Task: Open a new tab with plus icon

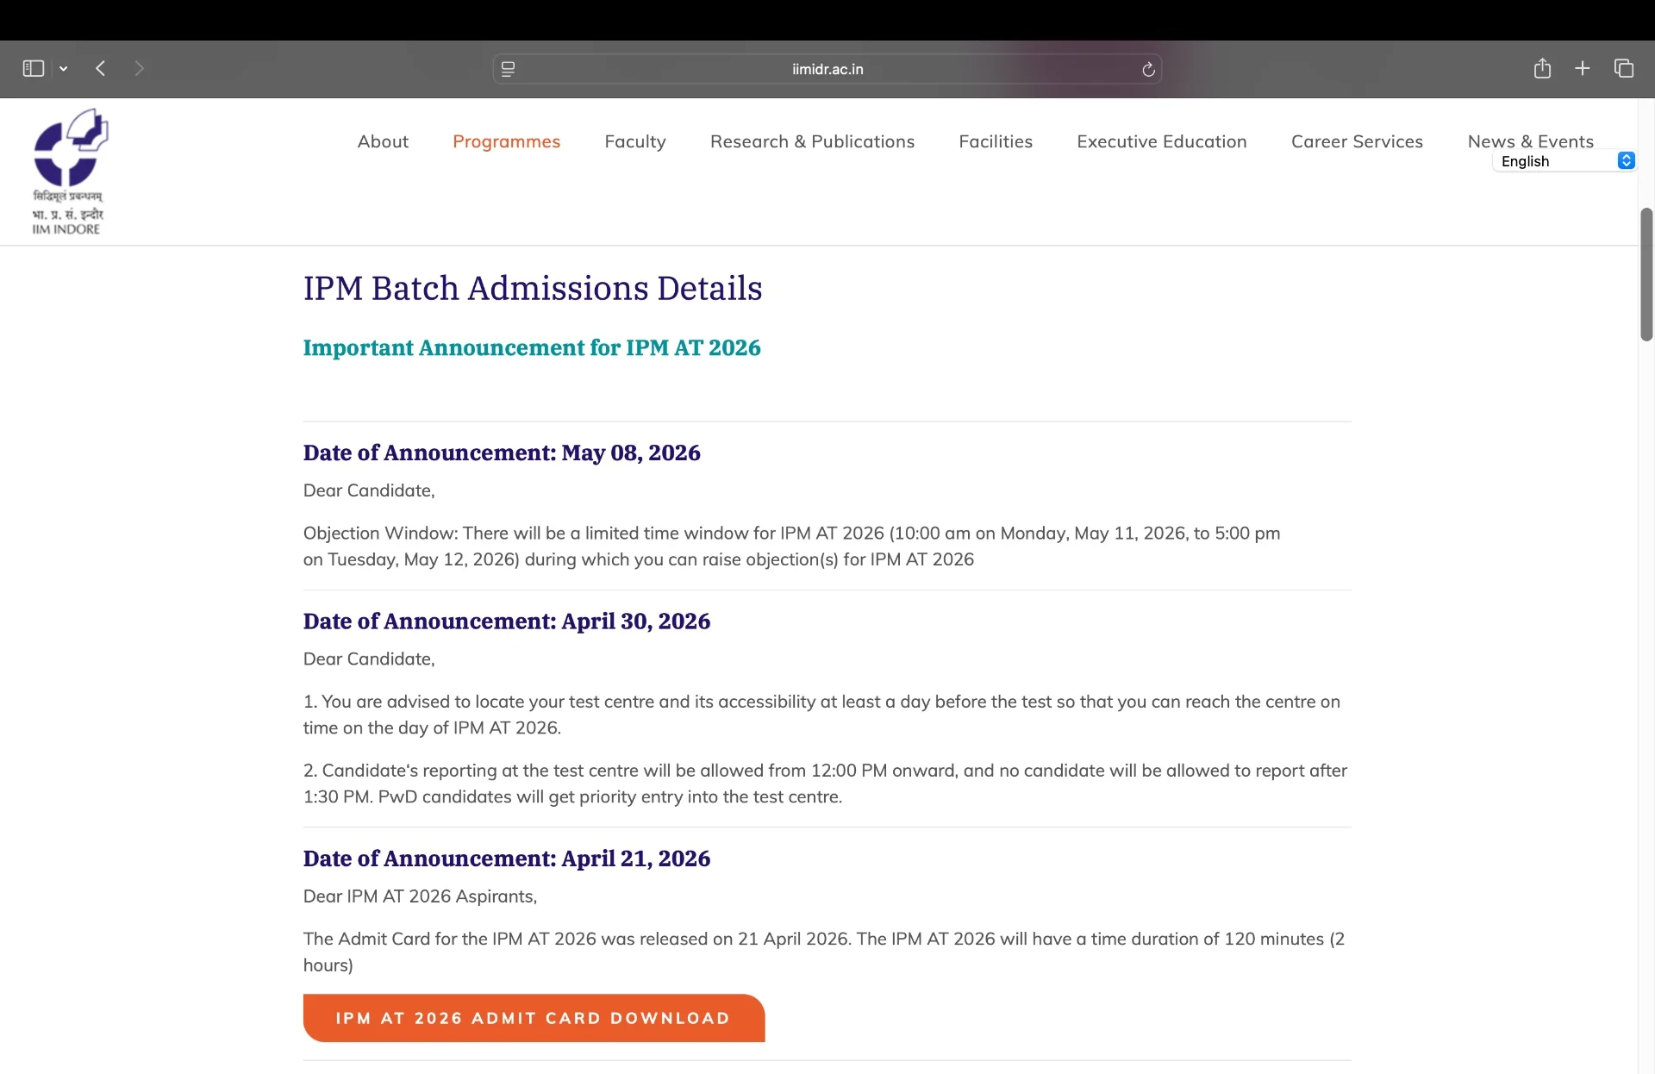Action: (x=1583, y=68)
